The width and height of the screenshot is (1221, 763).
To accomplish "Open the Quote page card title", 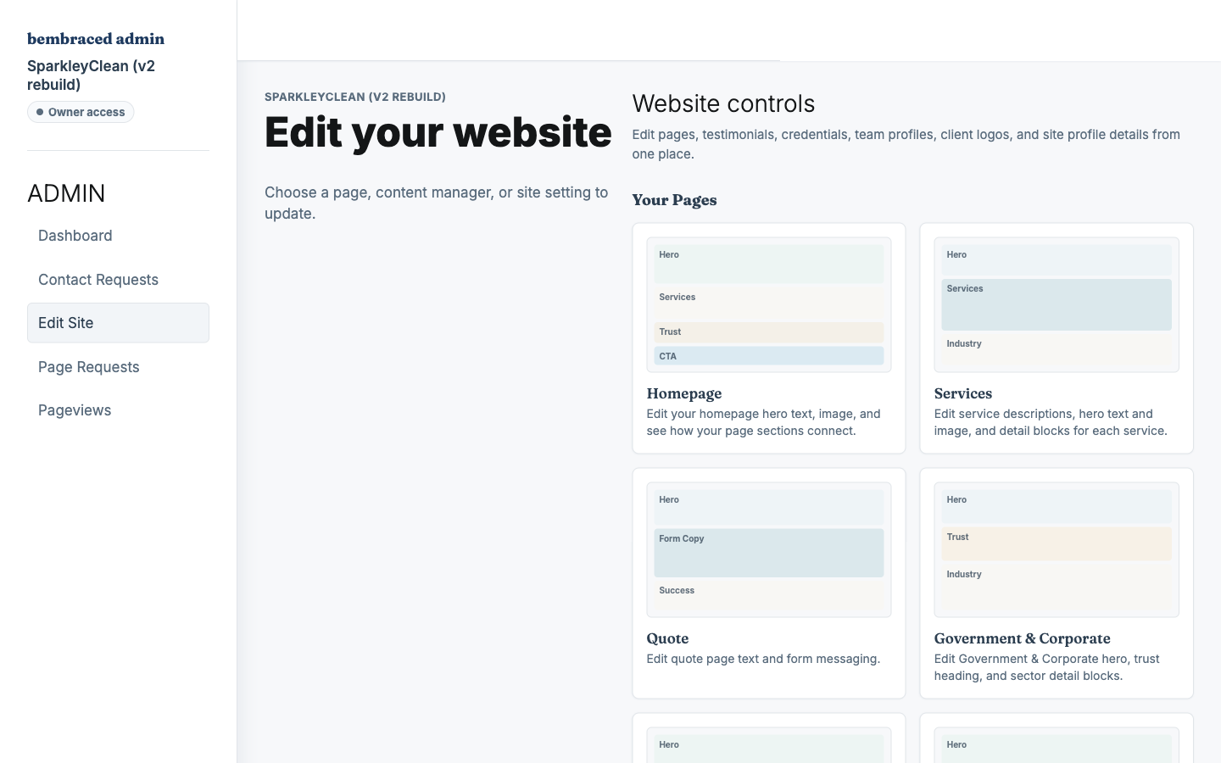I will 667,638.
